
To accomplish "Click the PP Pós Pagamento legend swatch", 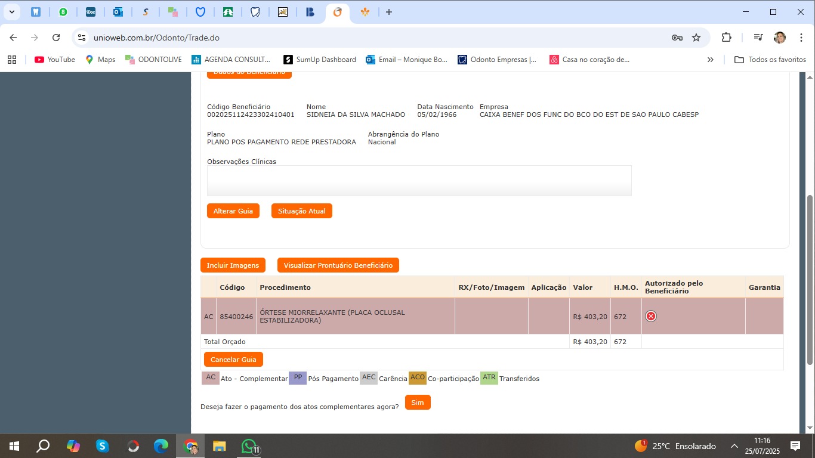I will (298, 378).
